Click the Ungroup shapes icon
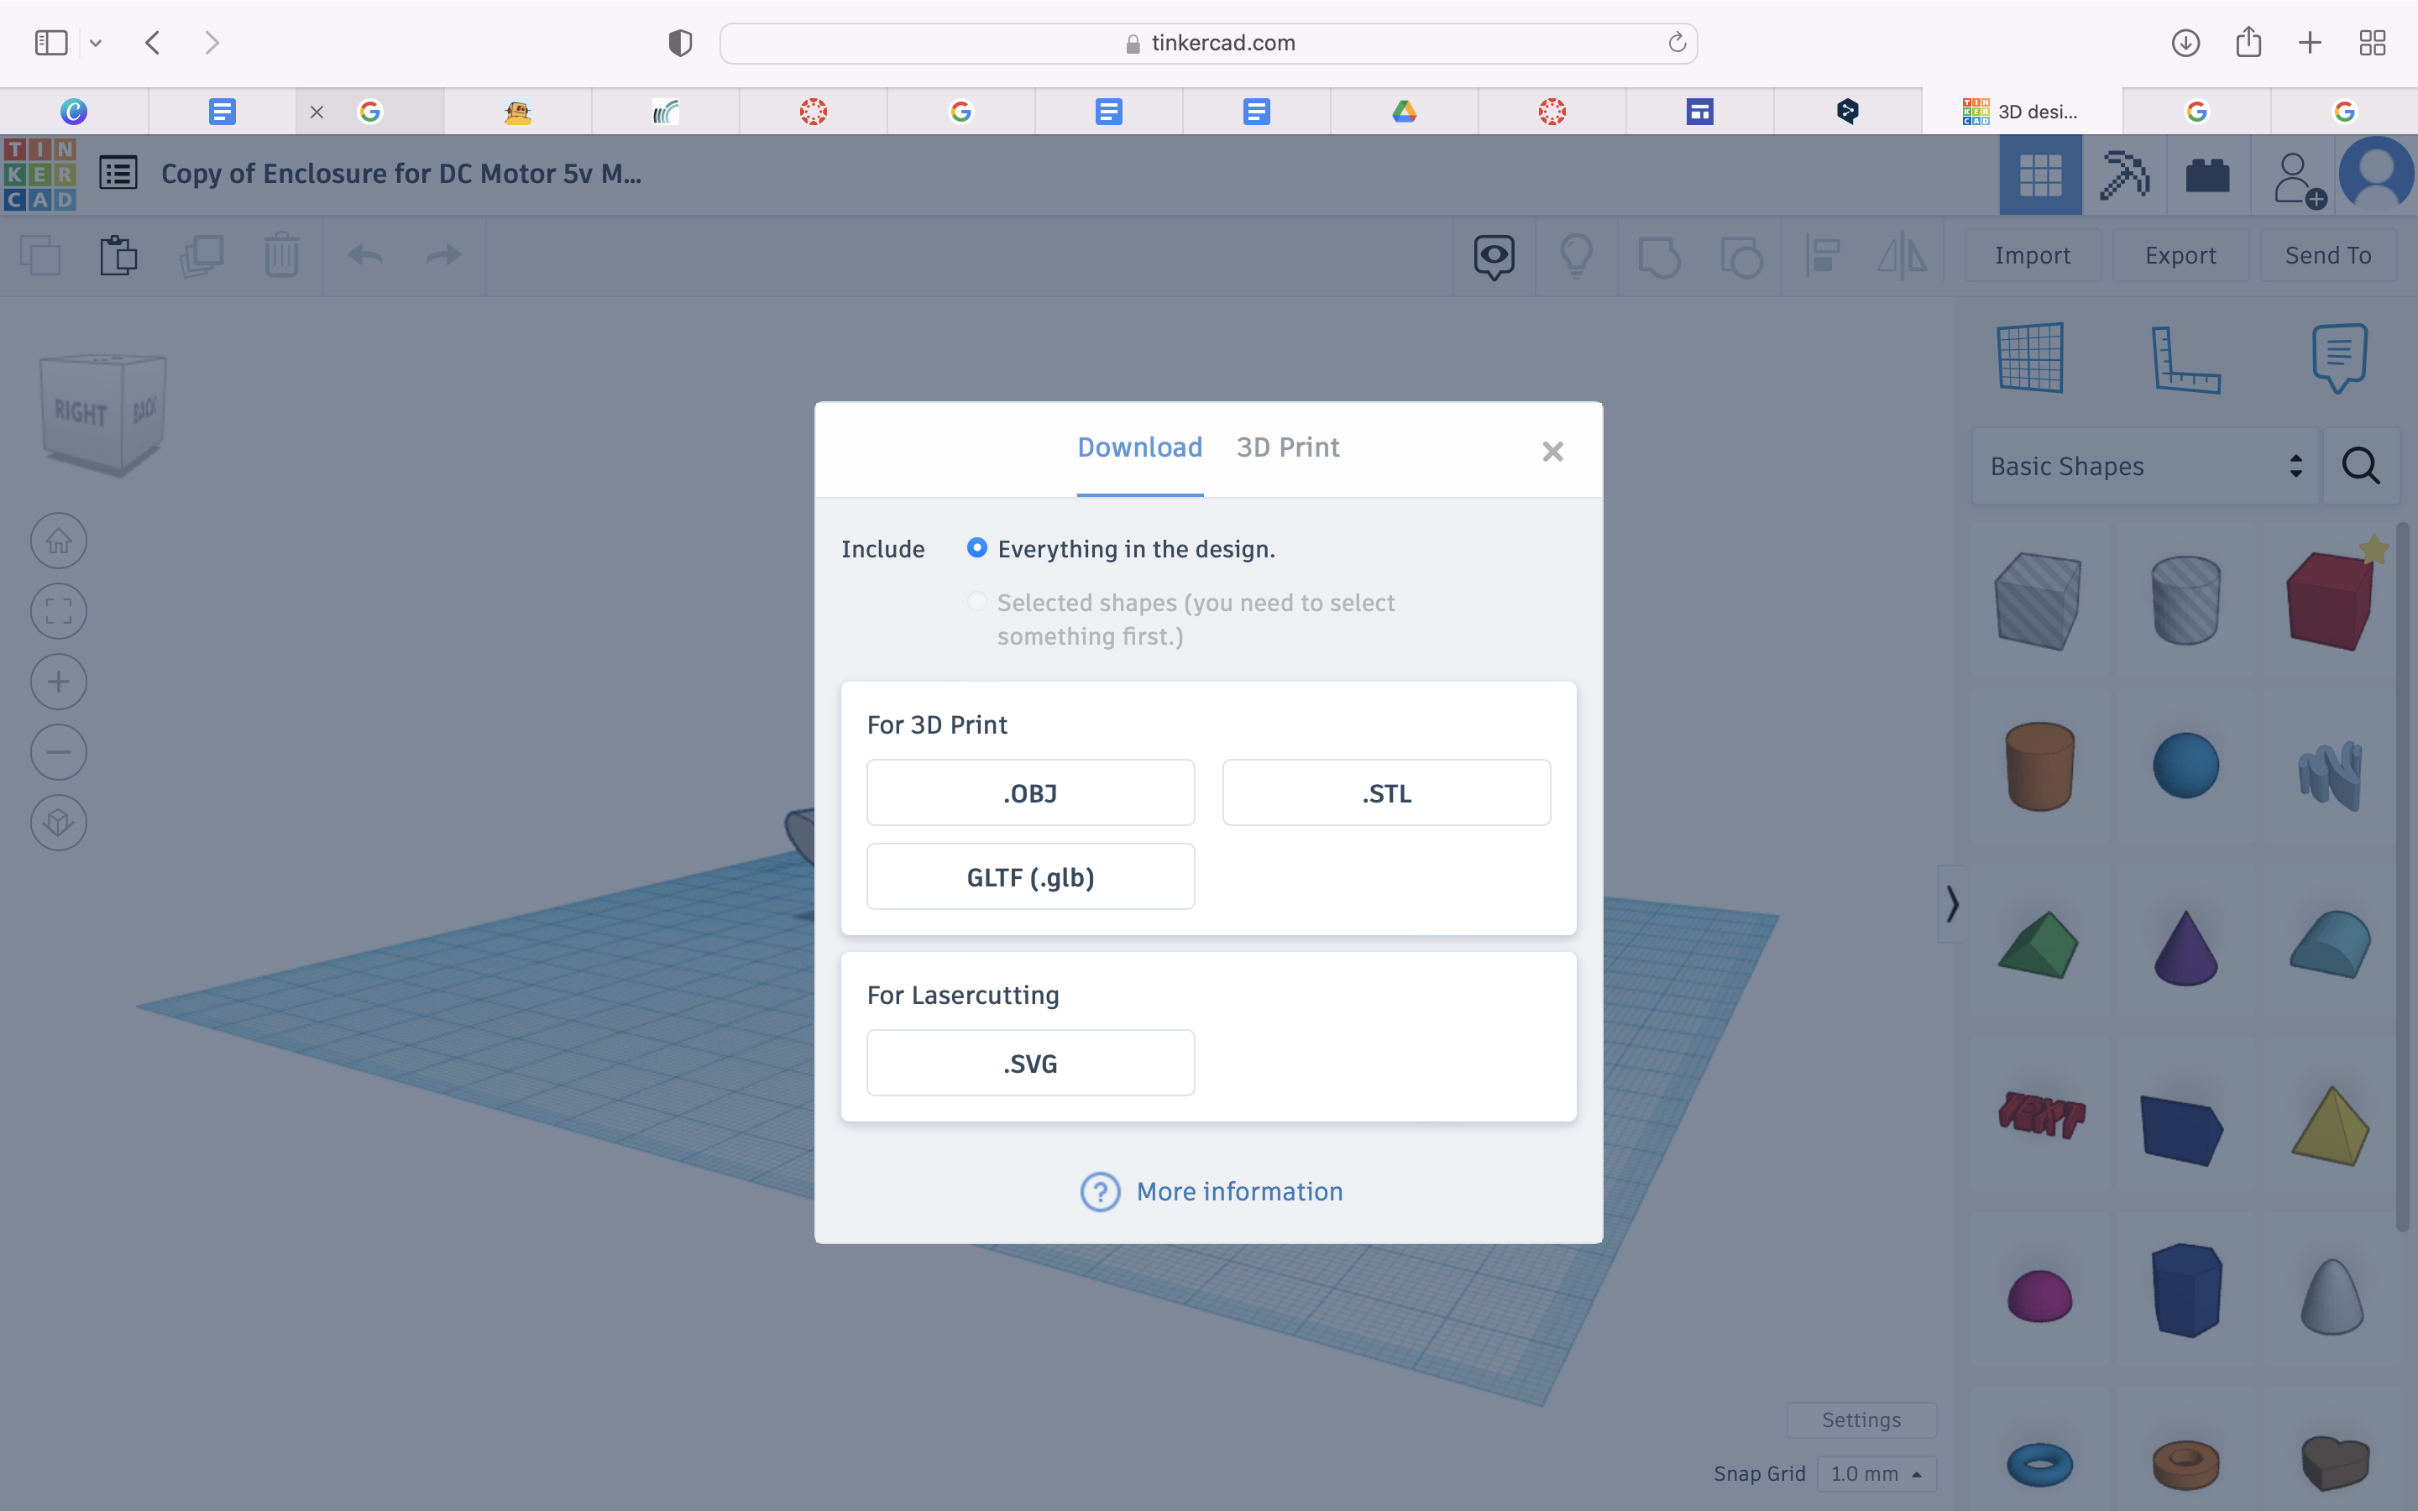2418x1511 pixels. pyautogui.click(x=1740, y=257)
